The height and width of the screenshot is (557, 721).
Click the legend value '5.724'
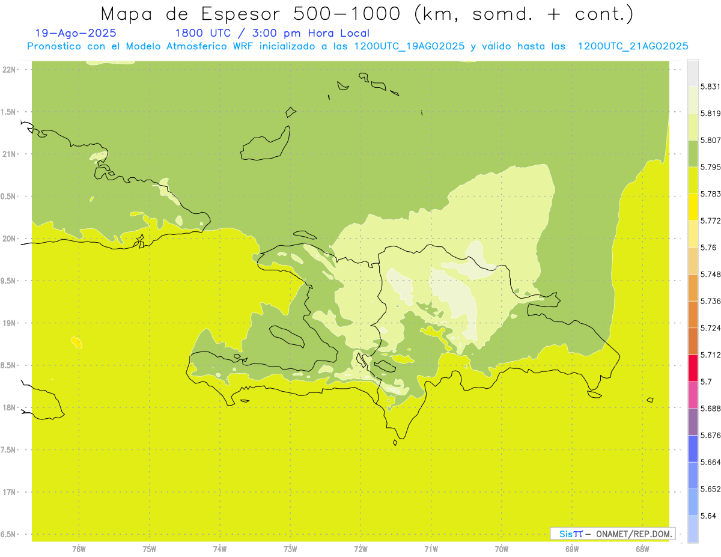710,328
